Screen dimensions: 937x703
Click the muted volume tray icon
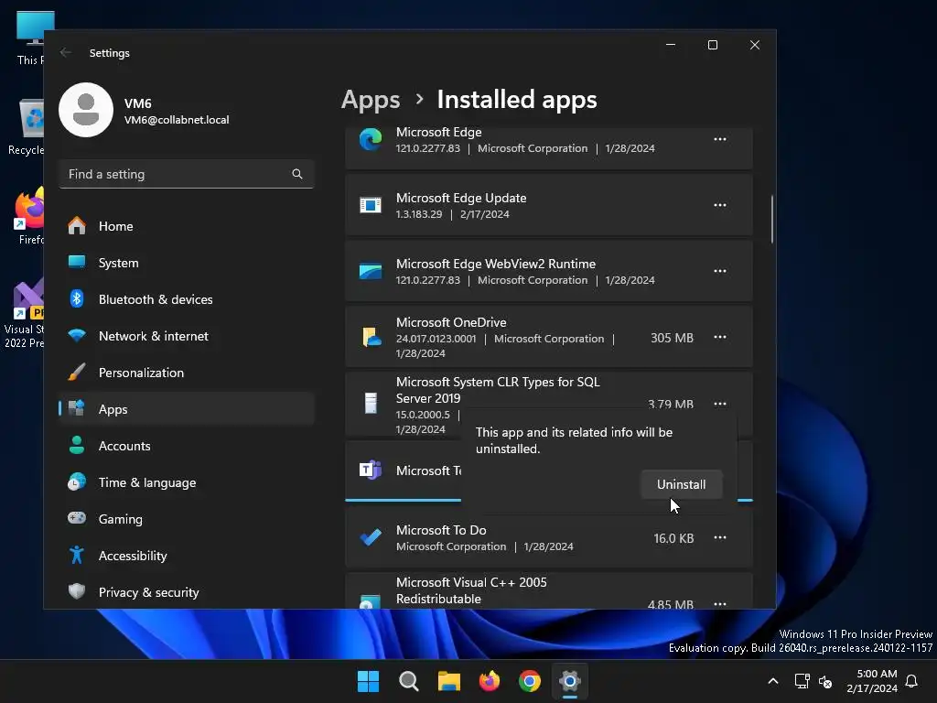point(825,681)
